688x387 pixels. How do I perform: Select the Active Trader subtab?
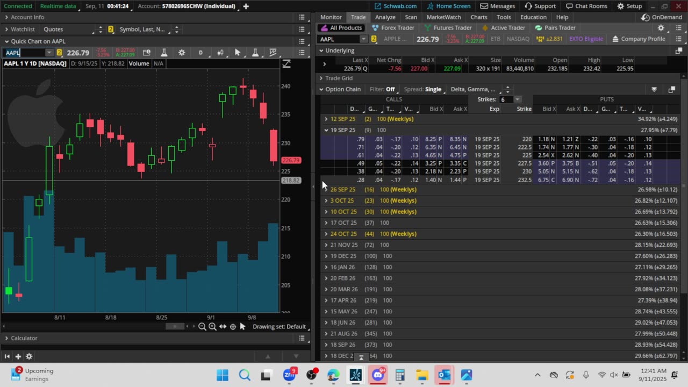(x=504, y=28)
